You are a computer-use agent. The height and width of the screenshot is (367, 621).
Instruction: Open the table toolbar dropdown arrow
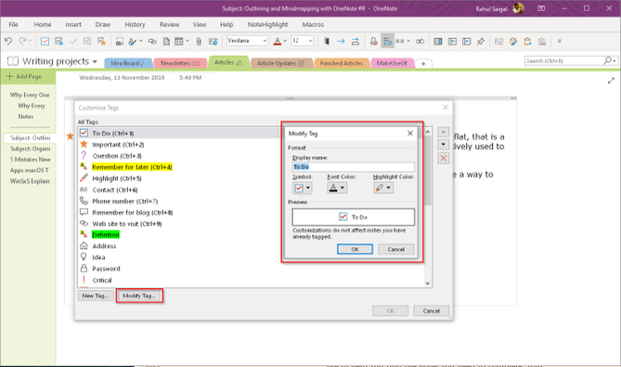point(188,41)
